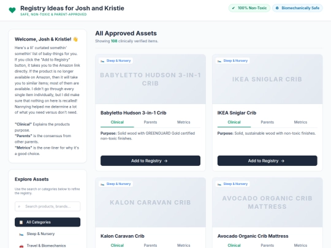Viewport: 331px width, 248px height.
Task: Click the search magnifier icon in search box
Action: (19, 206)
